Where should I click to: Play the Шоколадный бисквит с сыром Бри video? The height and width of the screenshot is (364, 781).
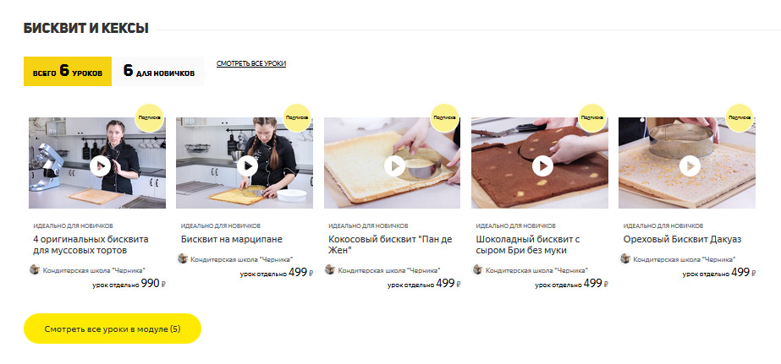click(542, 166)
